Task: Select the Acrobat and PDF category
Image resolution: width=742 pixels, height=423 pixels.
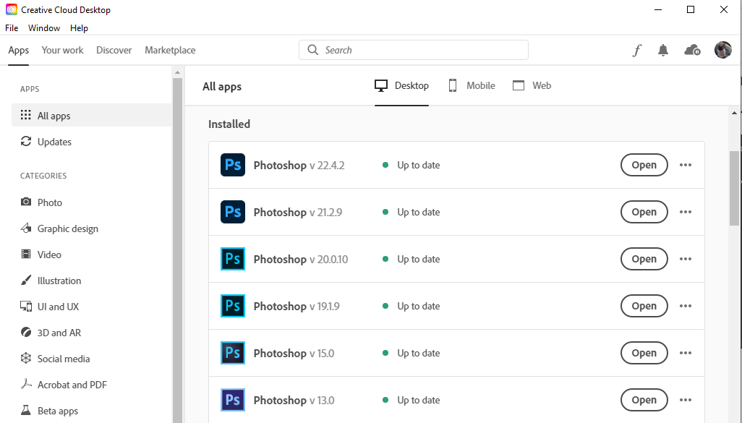Action: [72, 384]
